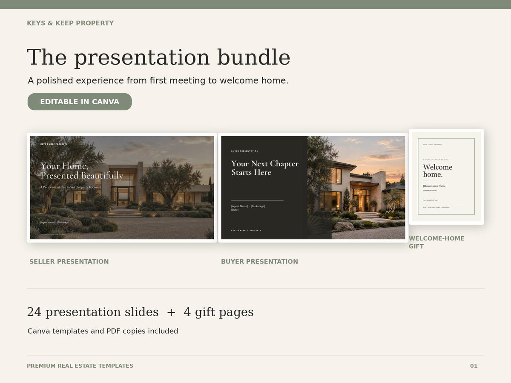Click '[Homeowner Name]' placeholder on gift page
The image size is (511, 383).
pyautogui.click(x=435, y=186)
